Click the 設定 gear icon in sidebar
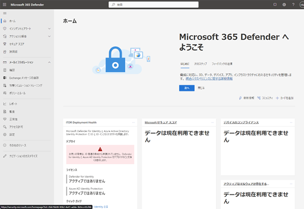Viewport: 304px width, 209px height. [5, 135]
